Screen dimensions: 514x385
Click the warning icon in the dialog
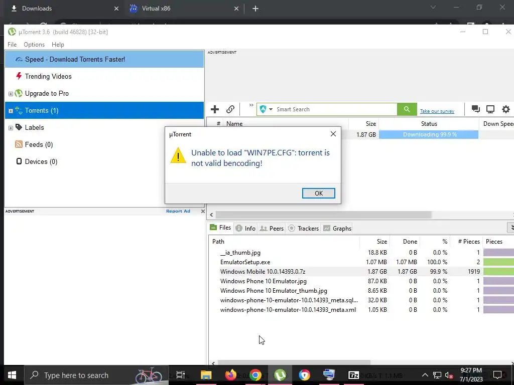pyautogui.click(x=178, y=155)
